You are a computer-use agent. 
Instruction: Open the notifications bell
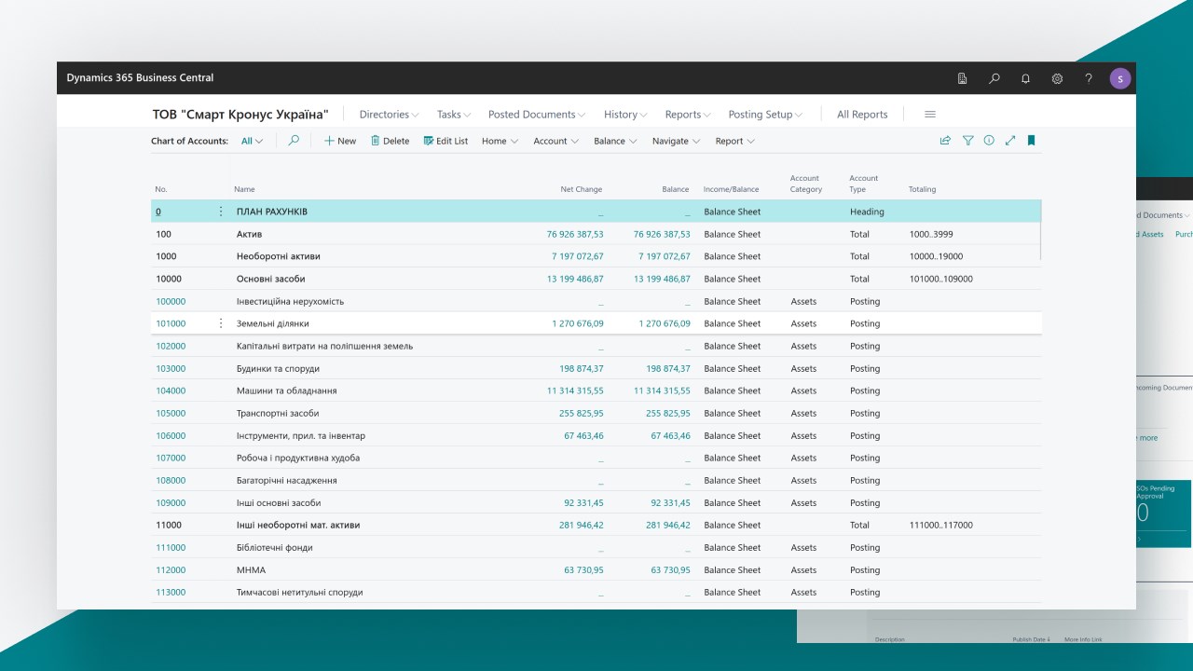click(x=1026, y=78)
